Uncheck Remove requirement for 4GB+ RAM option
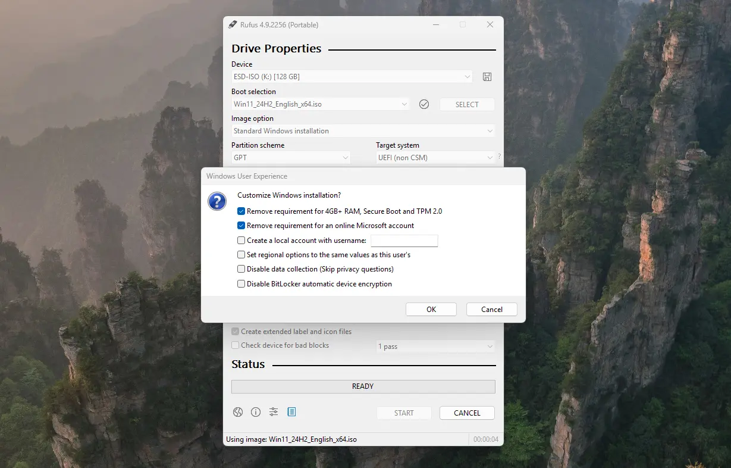 point(241,211)
